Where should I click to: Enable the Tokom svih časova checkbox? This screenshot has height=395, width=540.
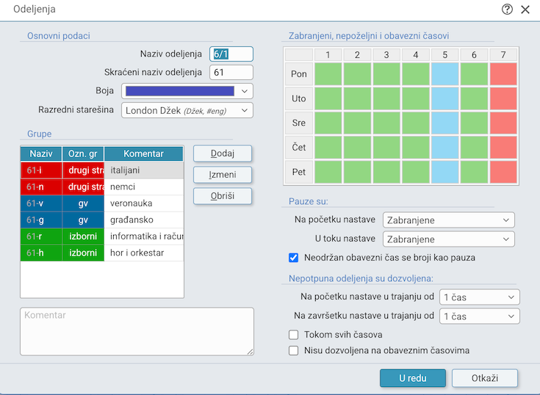(x=293, y=335)
